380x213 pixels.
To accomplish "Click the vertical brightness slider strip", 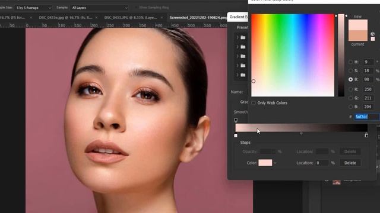I will pos(341,55).
